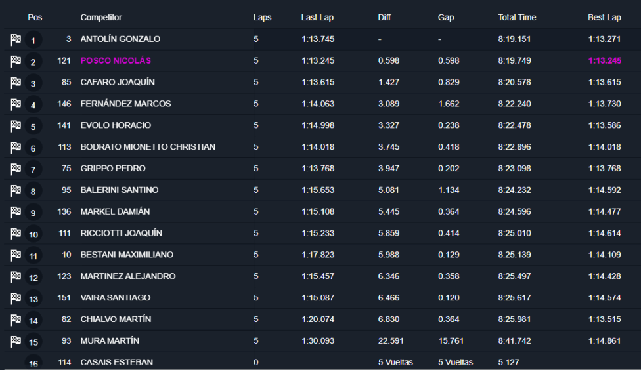The height and width of the screenshot is (370, 641).
Task: Click Chialvo Martín's total time 8:25.981
Action: point(514,319)
